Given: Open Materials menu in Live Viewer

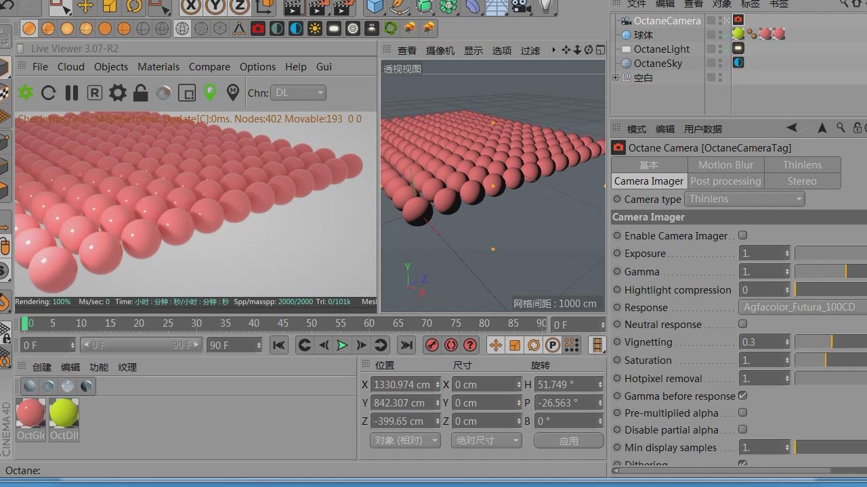Looking at the screenshot, I should point(158,67).
